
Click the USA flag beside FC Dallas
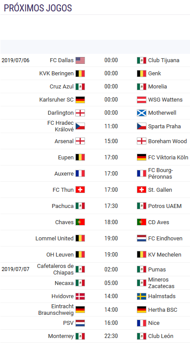pos(80,60)
